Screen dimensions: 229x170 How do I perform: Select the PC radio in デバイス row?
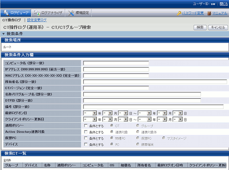(x=112, y=144)
